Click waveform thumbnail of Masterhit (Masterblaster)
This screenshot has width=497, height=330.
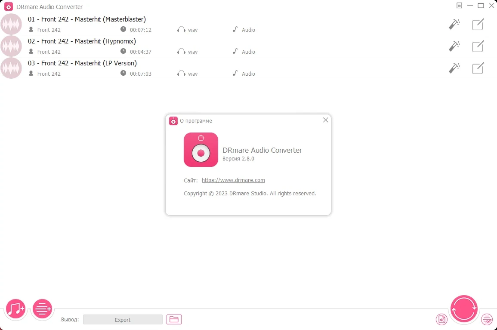(x=11, y=24)
